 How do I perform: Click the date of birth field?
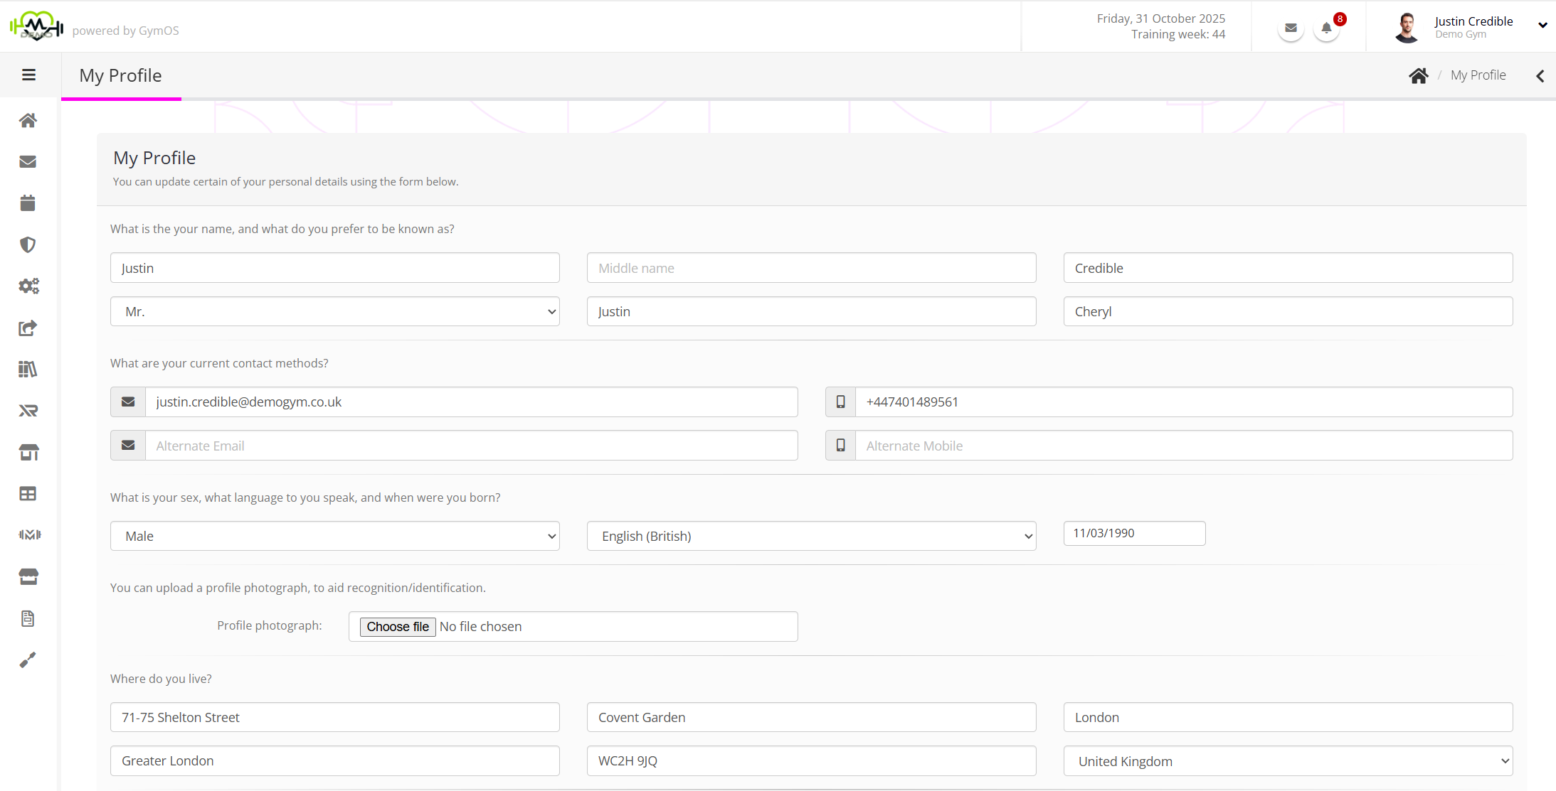click(x=1134, y=534)
